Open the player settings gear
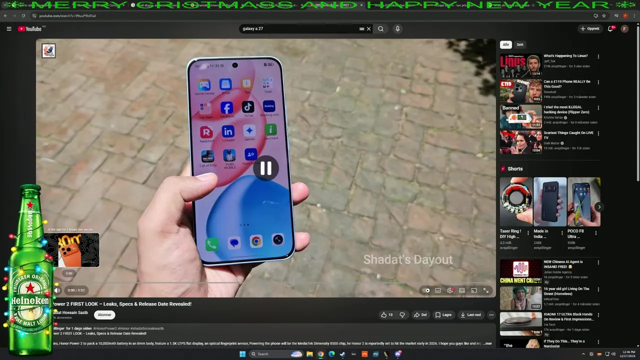The height and width of the screenshot is (360, 640). point(450,290)
